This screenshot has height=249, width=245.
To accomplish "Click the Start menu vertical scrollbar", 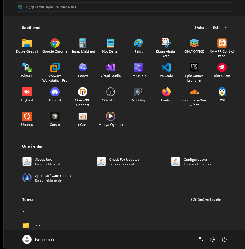I will click(x=244, y=37).
